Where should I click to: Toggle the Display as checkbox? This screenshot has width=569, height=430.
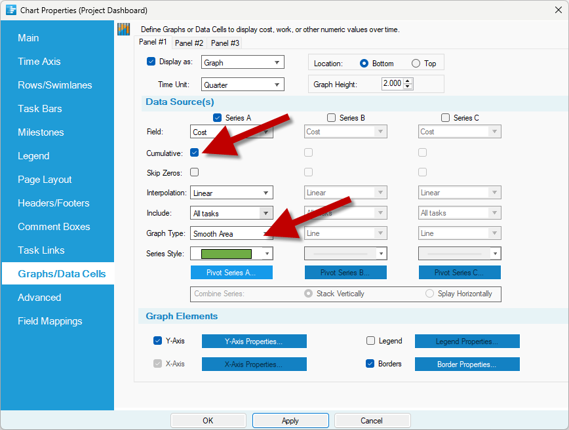[151, 62]
